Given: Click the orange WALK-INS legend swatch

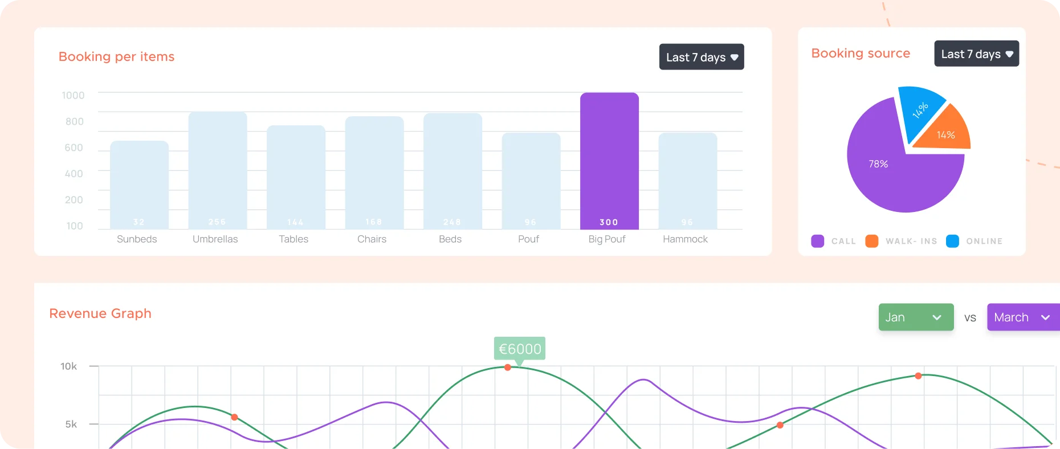Looking at the screenshot, I should 872,241.
